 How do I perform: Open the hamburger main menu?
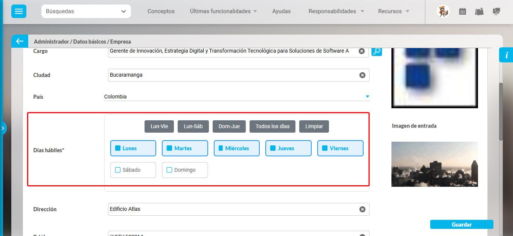tap(19, 11)
